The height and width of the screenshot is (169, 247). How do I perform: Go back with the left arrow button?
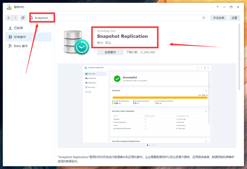[x=8, y=18]
